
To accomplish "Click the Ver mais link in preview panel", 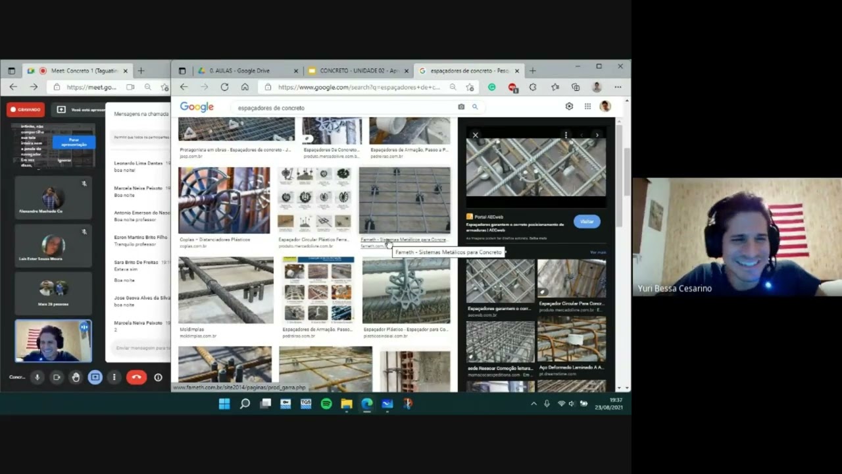I will [598, 252].
